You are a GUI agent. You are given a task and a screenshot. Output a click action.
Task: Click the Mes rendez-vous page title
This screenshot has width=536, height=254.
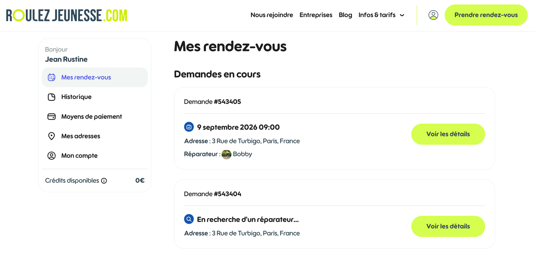point(230,46)
